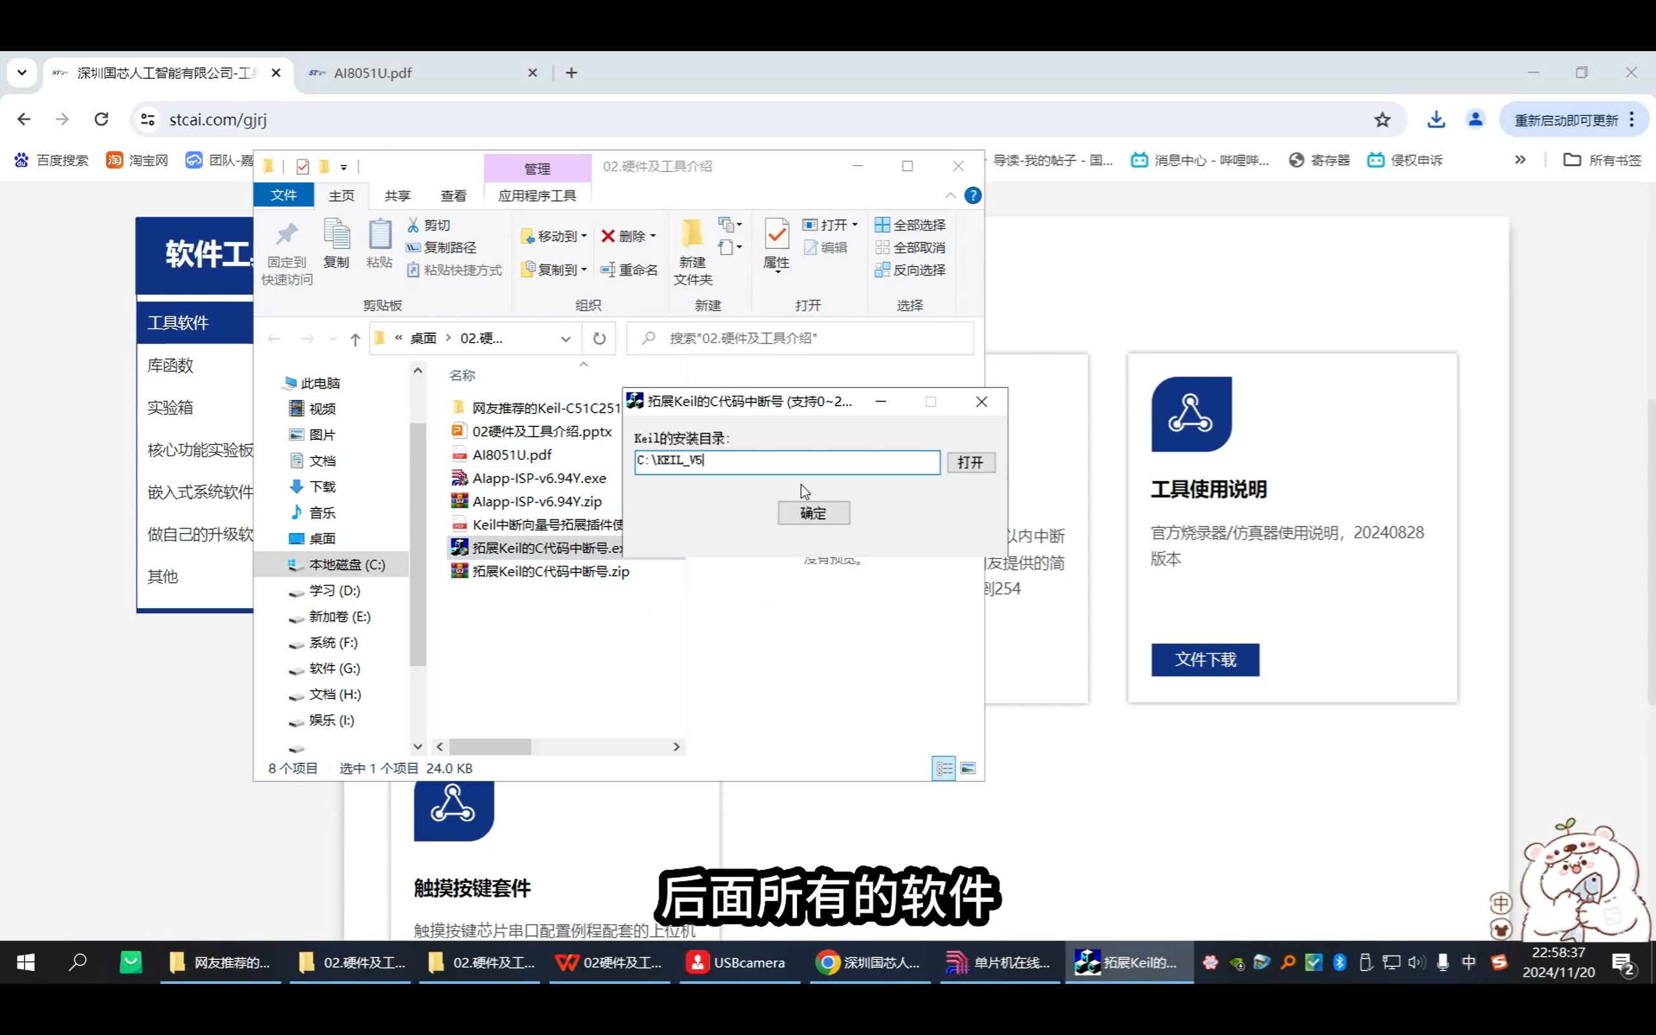Click the 打开 browse button in Keil dialog
This screenshot has width=1656, height=1035.
click(x=970, y=463)
